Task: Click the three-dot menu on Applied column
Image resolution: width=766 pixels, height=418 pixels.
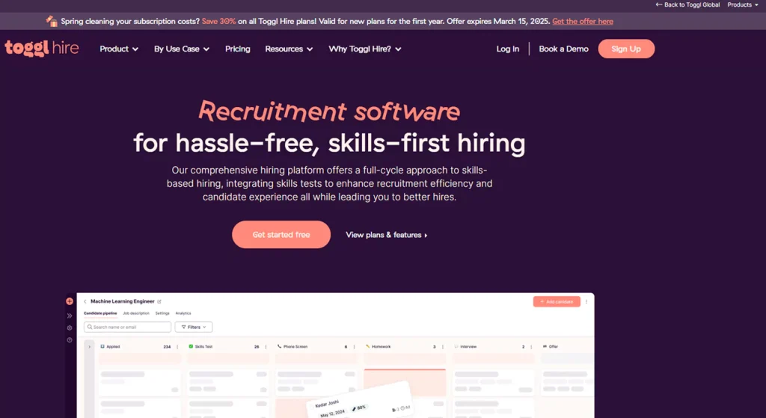Action: point(177,347)
